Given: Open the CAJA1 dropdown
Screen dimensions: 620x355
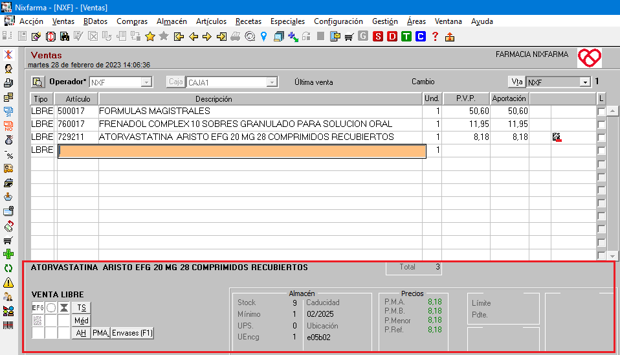Looking at the screenshot, I should (271, 82).
